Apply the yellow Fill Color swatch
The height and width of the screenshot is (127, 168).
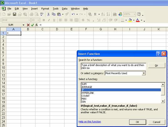[x=130, y=20]
